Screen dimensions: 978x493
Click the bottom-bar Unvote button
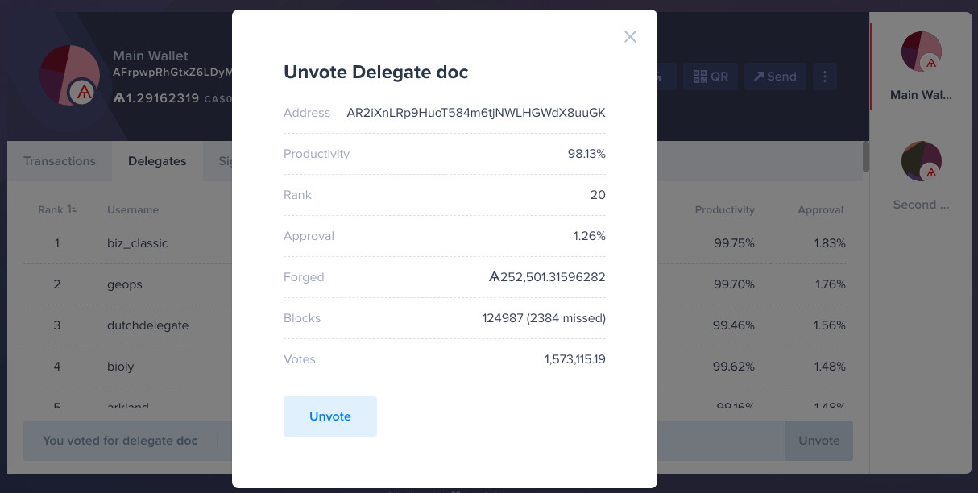point(819,441)
